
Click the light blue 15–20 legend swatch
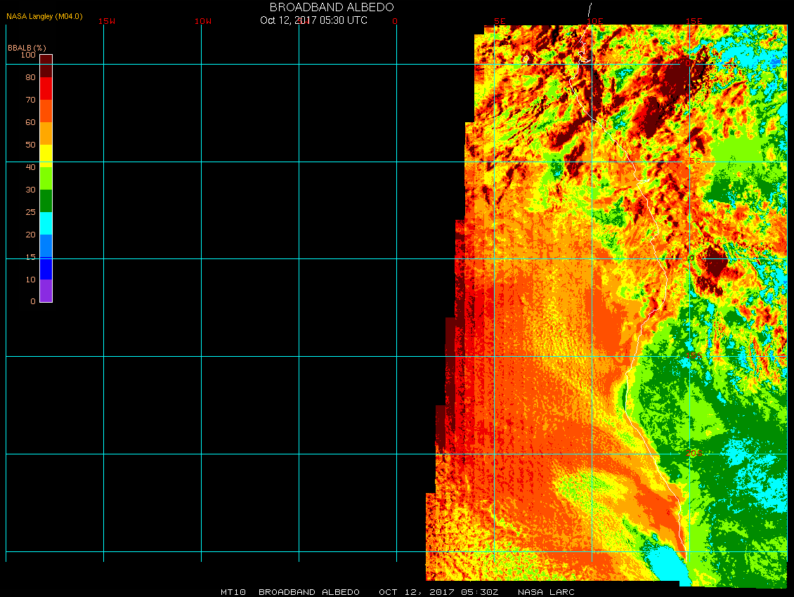click(46, 246)
